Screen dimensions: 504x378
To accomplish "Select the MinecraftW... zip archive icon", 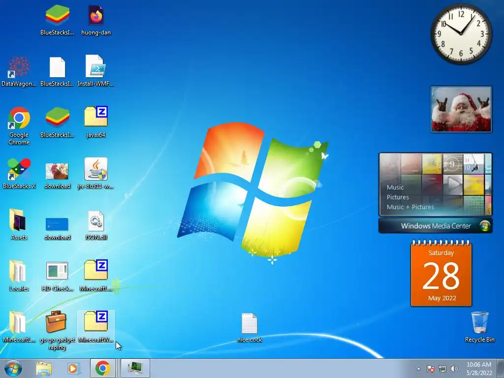I will [96, 321].
